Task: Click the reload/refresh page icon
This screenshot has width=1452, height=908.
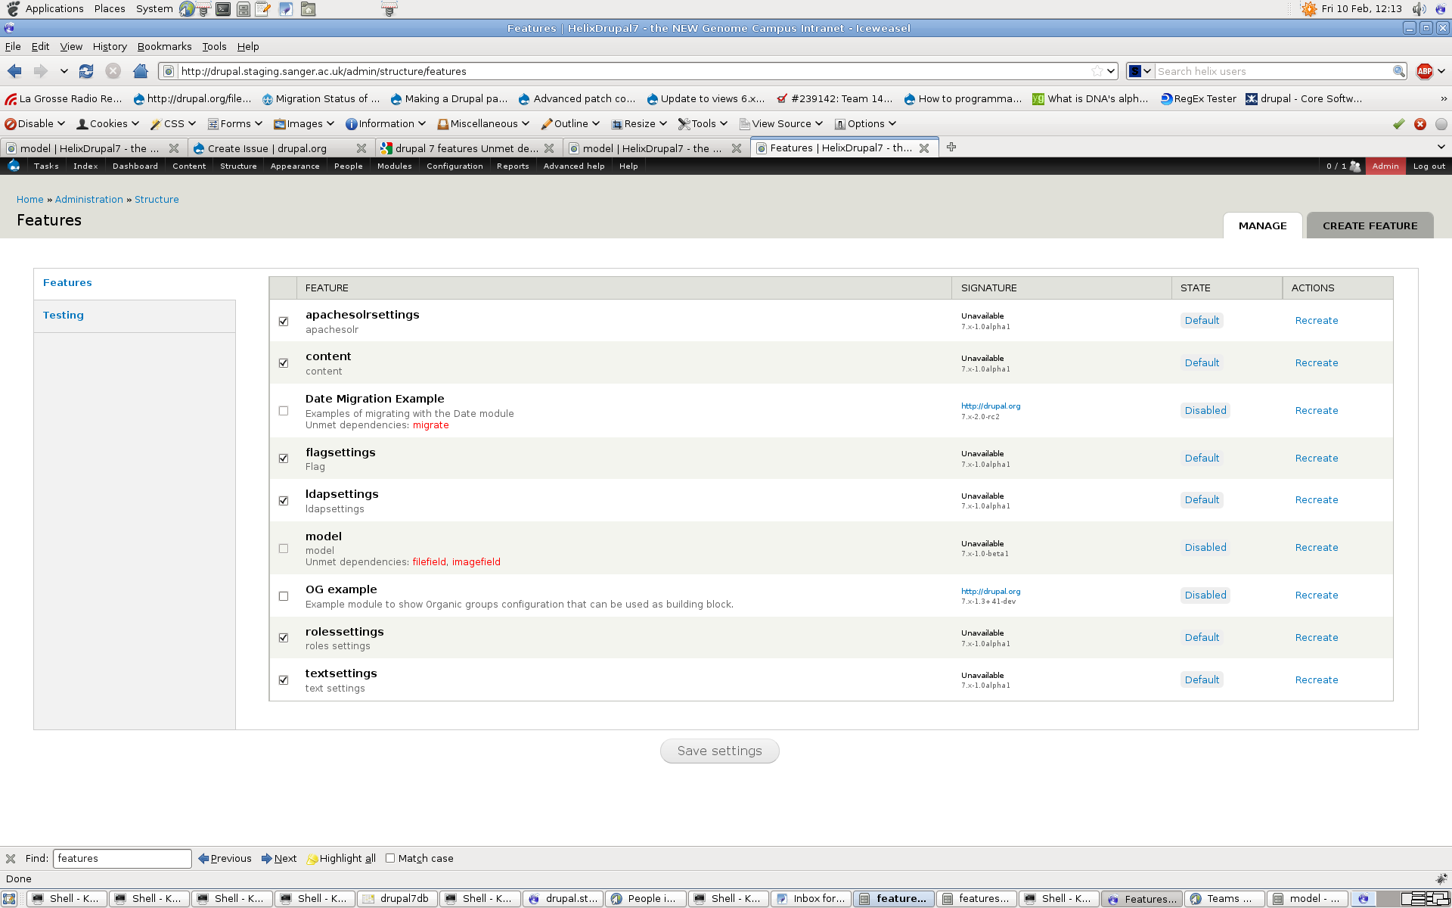Action: (87, 71)
